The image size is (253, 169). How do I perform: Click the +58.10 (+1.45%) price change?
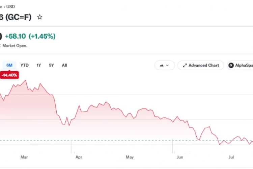[x=30, y=36]
